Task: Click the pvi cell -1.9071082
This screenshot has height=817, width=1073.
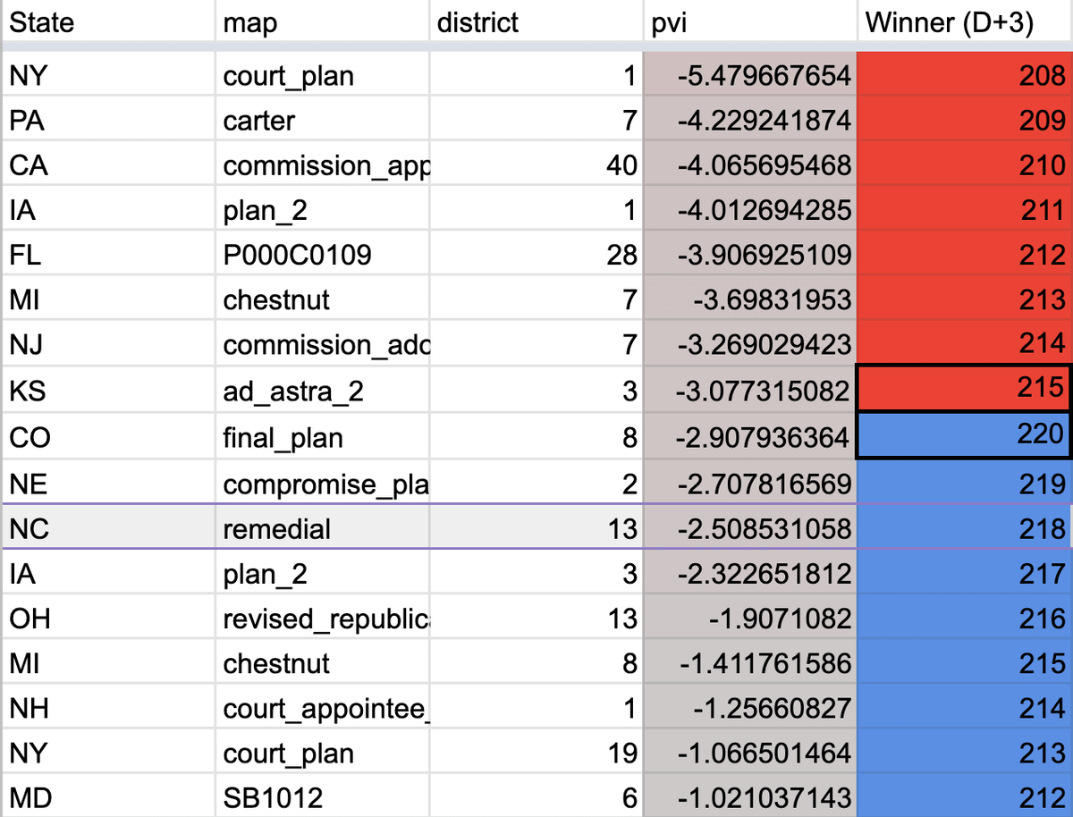Action: pos(749,619)
